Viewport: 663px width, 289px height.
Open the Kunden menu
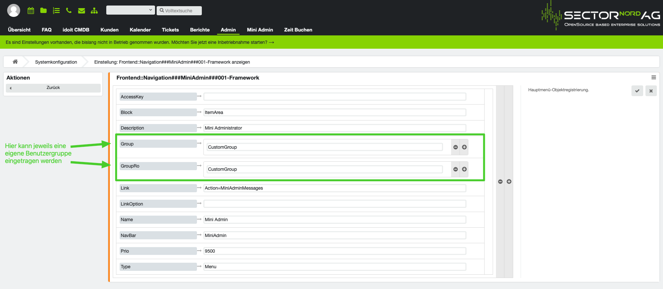(110, 30)
